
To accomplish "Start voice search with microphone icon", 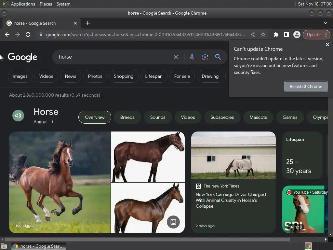I will [192, 57].
